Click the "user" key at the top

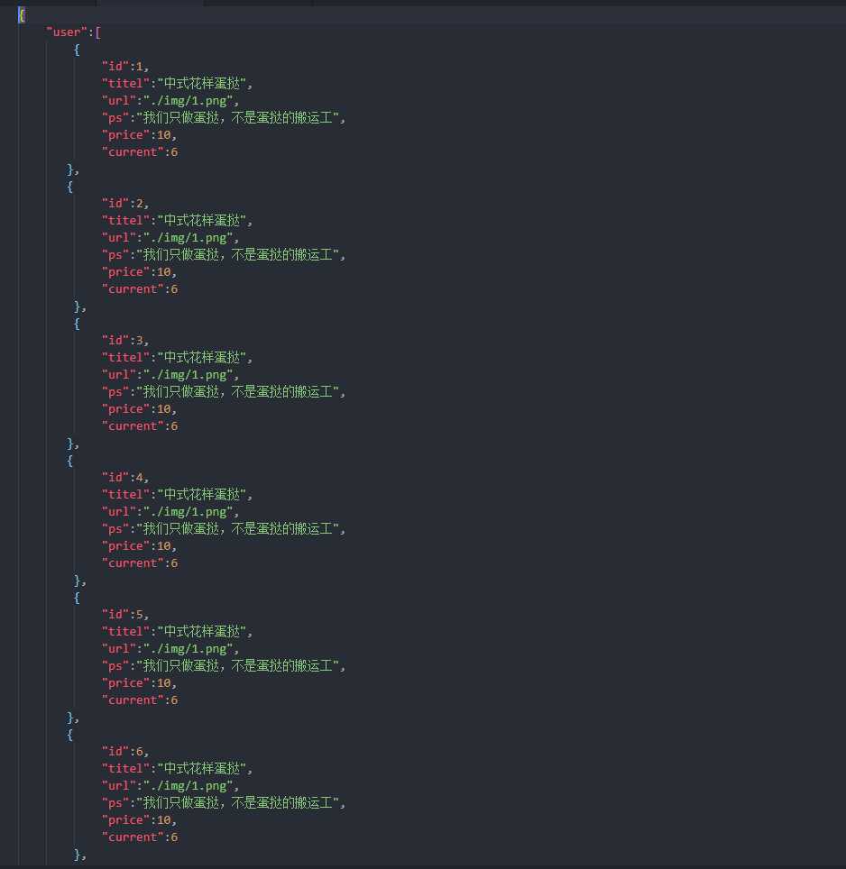click(x=67, y=32)
